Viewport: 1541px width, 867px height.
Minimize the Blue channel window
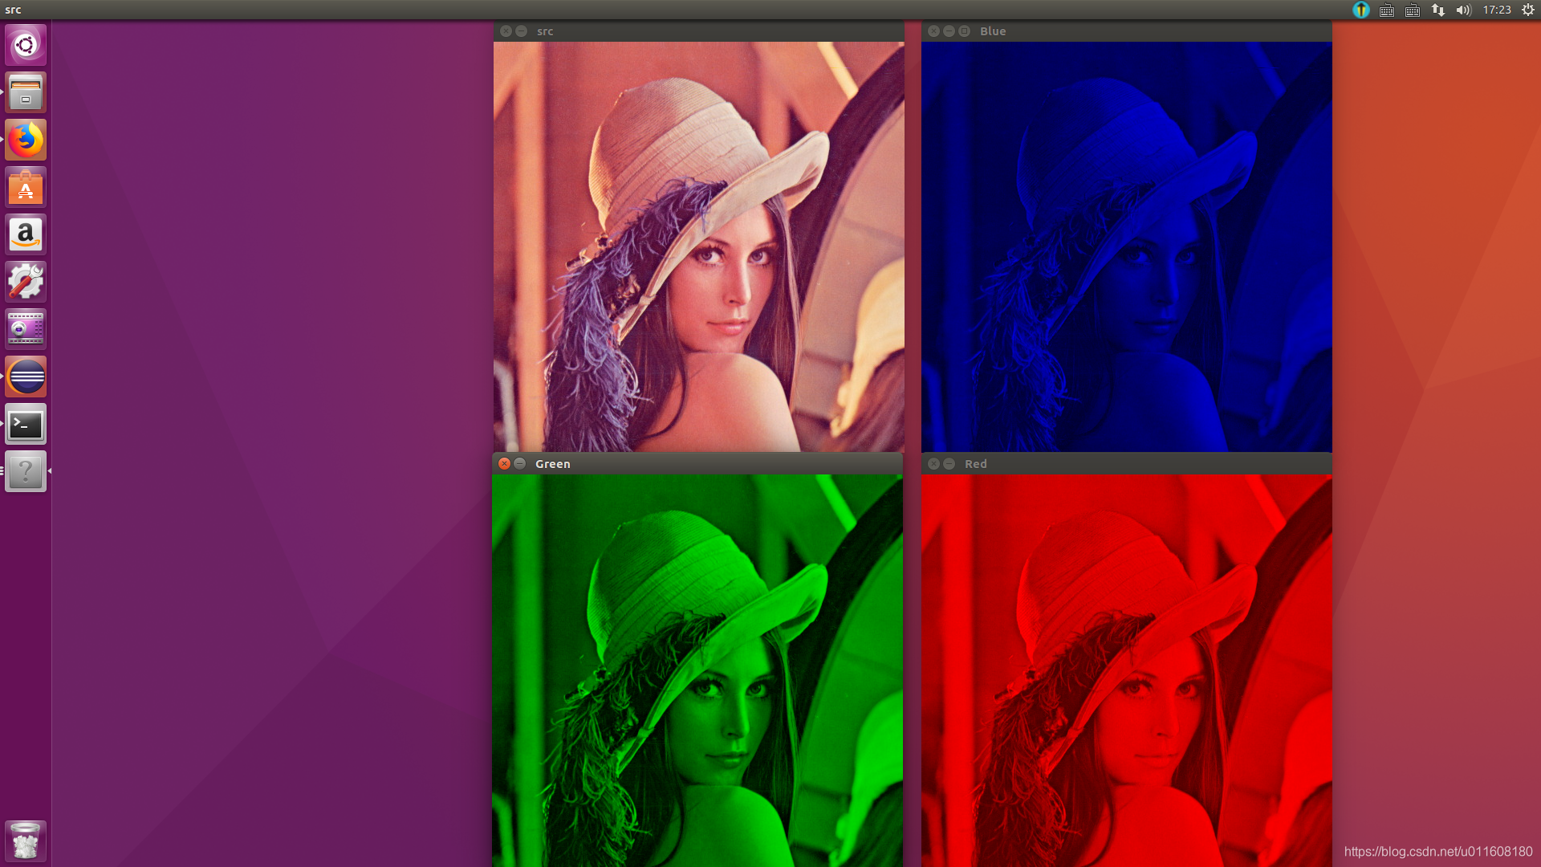pos(948,31)
